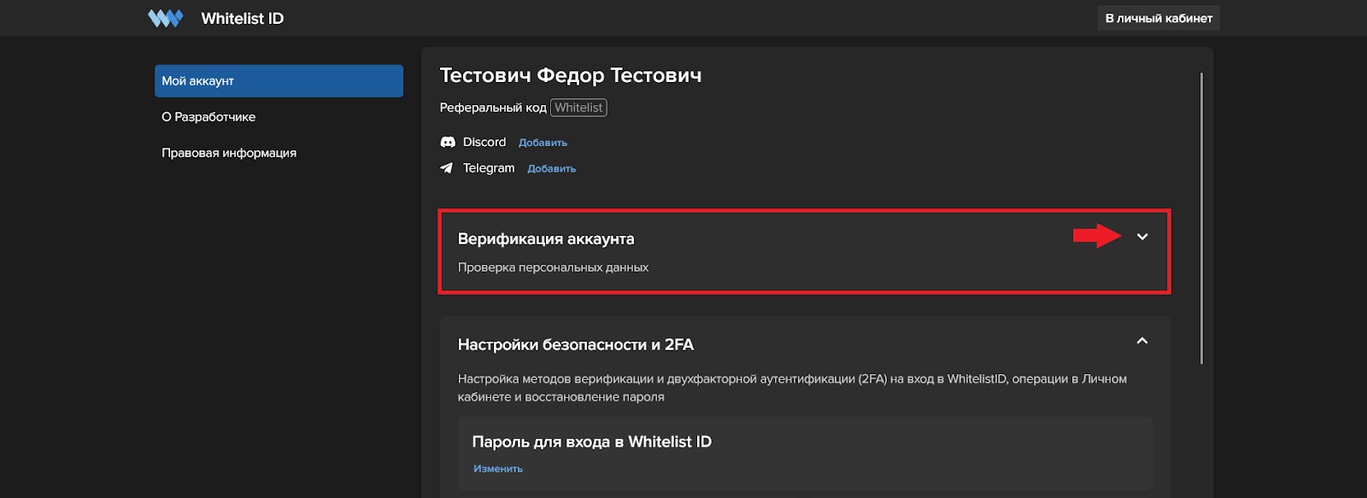Click the Discord logo icon

pos(447,142)
